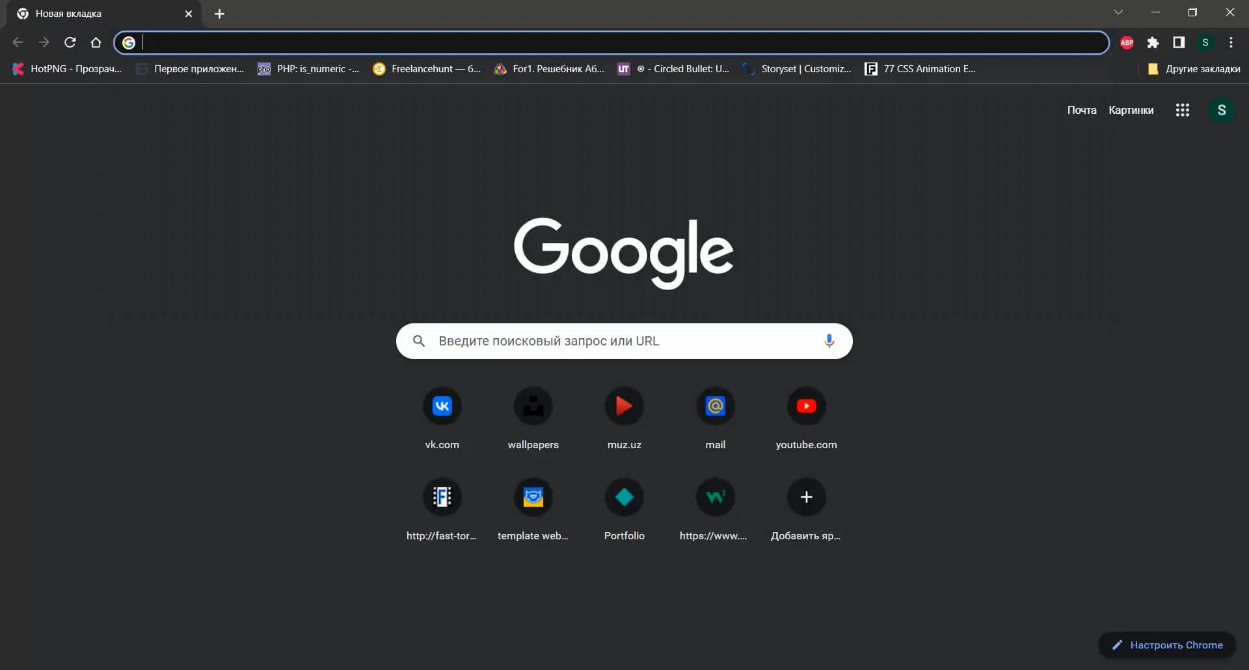Expand the Другие закладки folder

click(1194, 69)
